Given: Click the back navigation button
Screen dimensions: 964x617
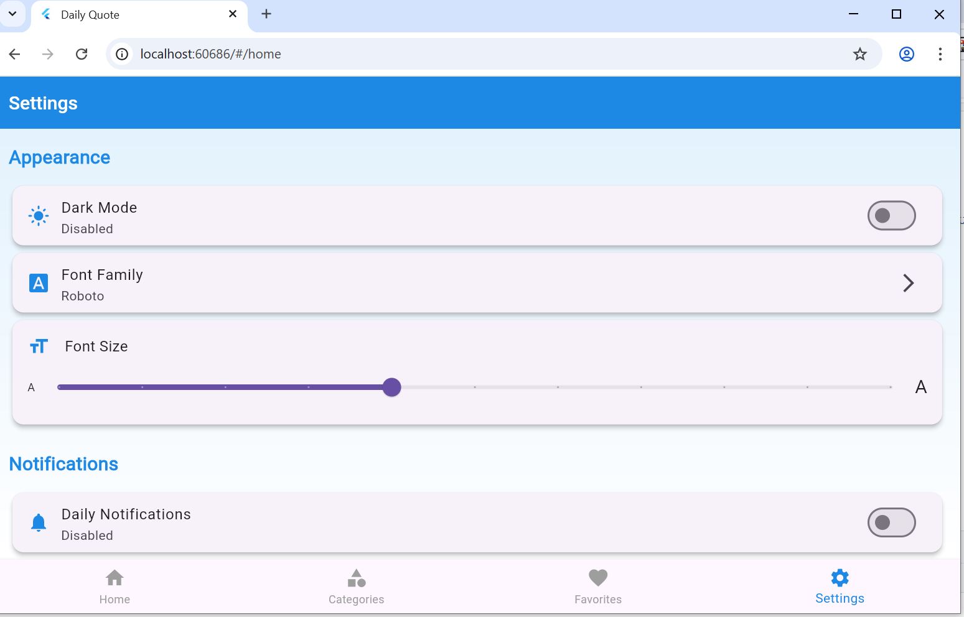Looking at the screenshot, I should click(15, 54).
